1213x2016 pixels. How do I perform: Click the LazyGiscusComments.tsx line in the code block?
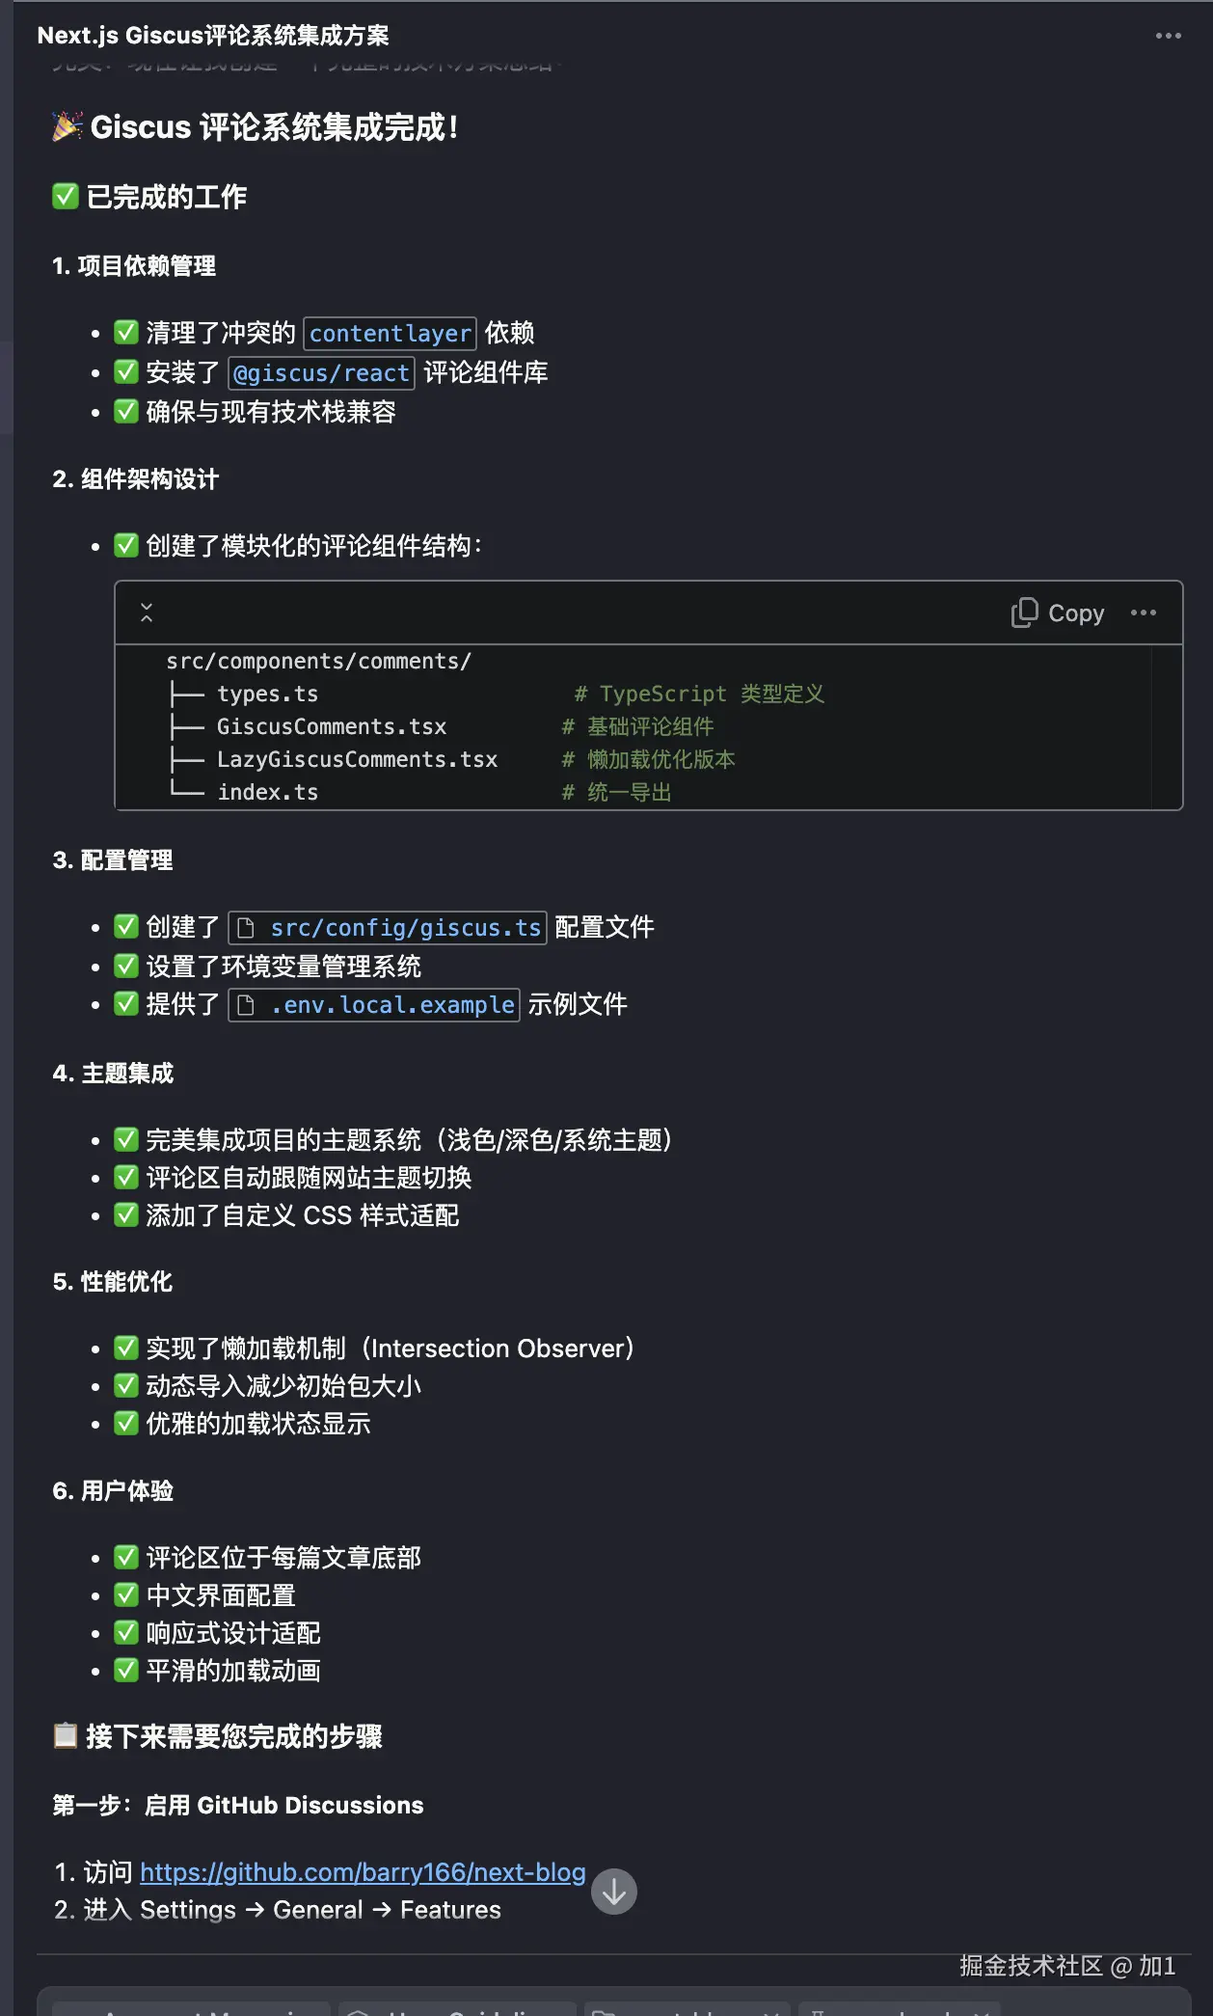point(357,760)
